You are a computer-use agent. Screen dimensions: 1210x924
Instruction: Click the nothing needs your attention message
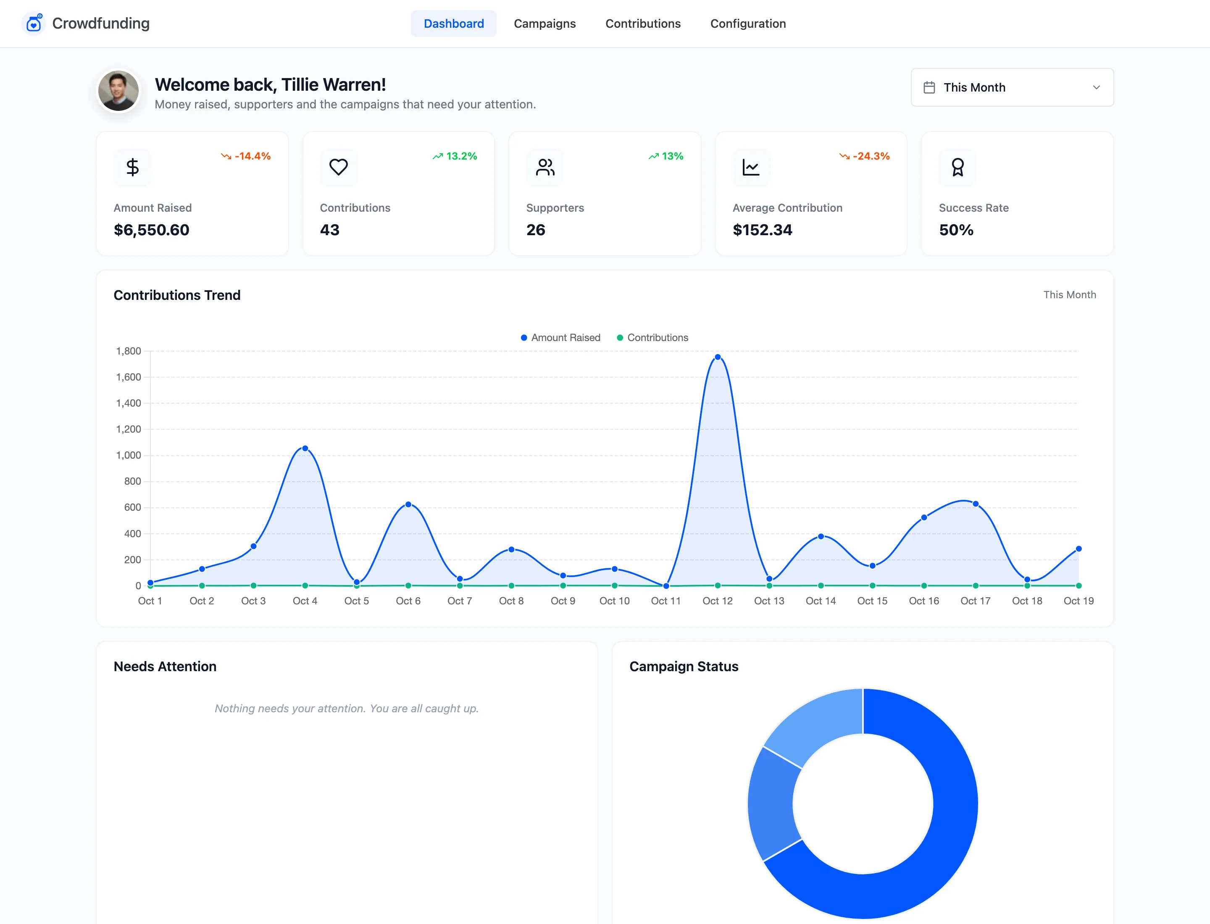click(x=347, y=709)
